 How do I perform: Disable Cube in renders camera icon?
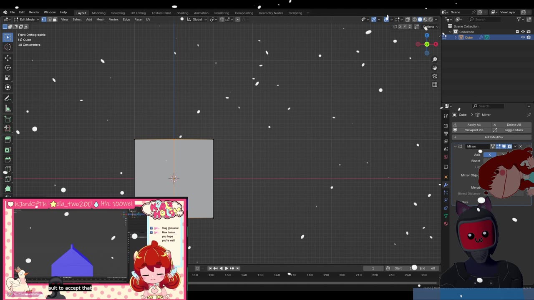click(x=528, y=37)
